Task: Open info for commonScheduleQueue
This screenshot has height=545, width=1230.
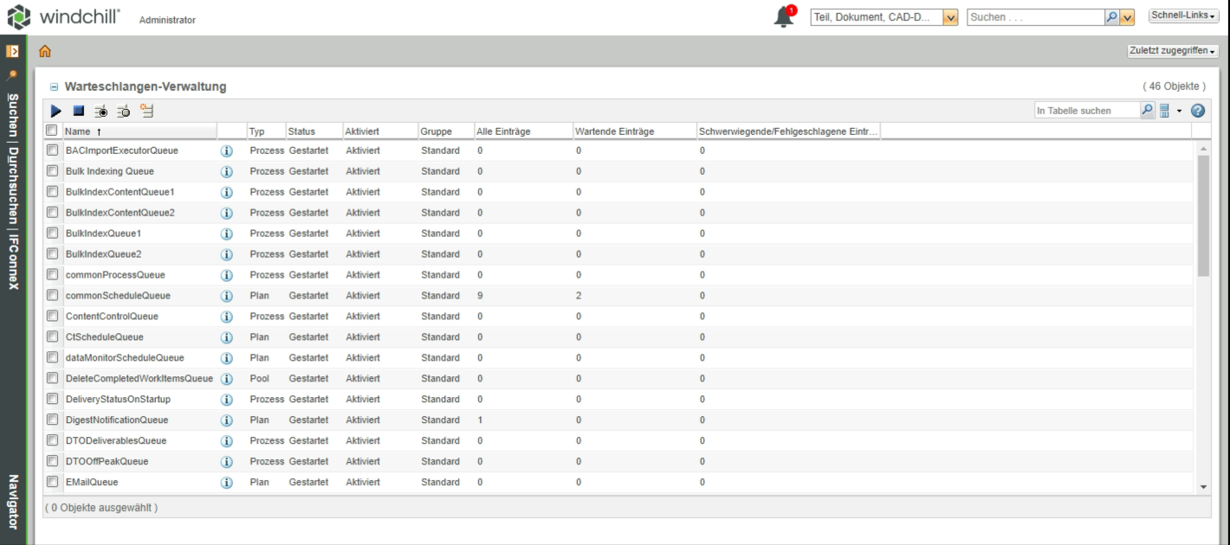Action: coord(228,296)
